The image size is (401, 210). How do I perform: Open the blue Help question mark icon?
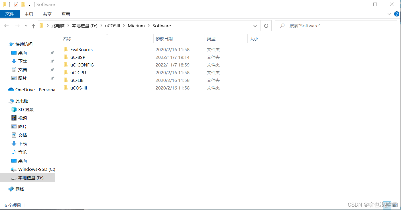coord(396,14)
